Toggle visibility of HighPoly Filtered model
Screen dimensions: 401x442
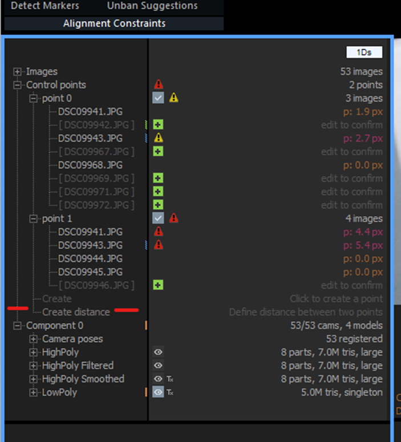click(x=158, y=366)
